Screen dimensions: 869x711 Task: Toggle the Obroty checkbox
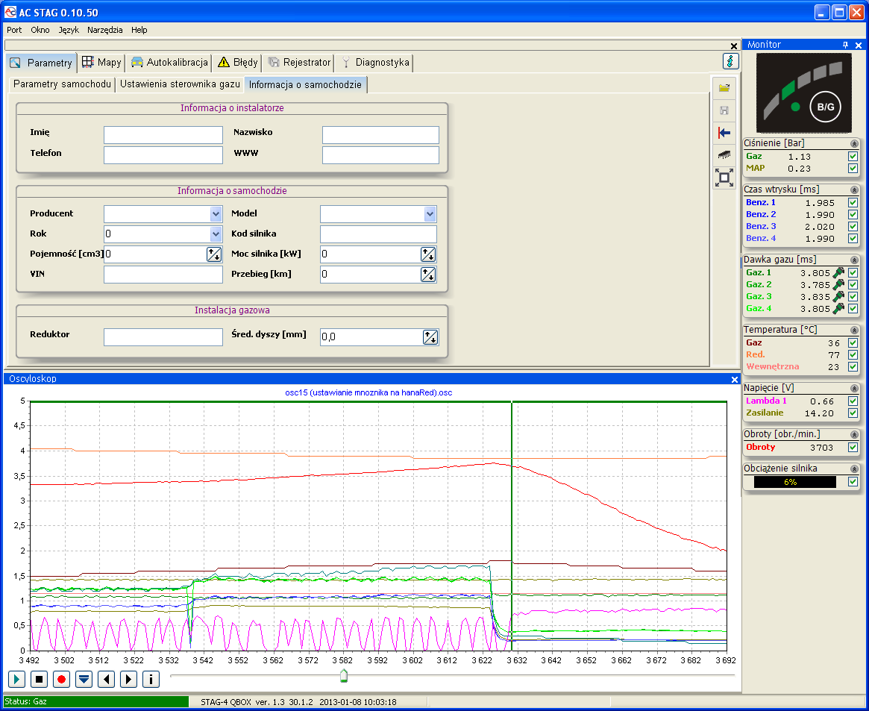[853, 447]
